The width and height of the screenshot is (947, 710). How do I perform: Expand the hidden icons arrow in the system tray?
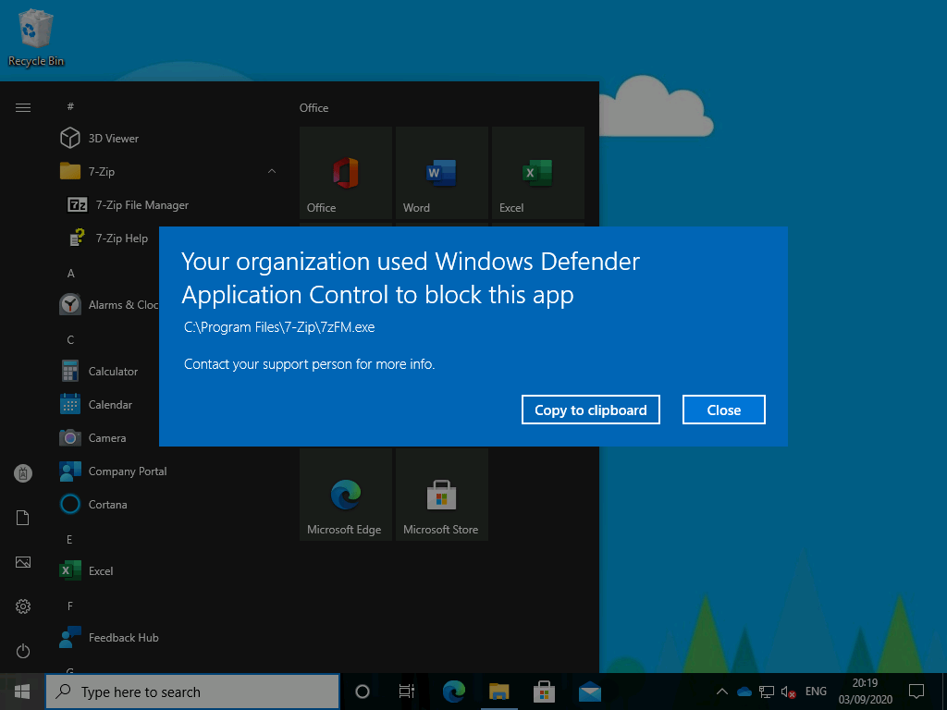click(x=720, y=691)
